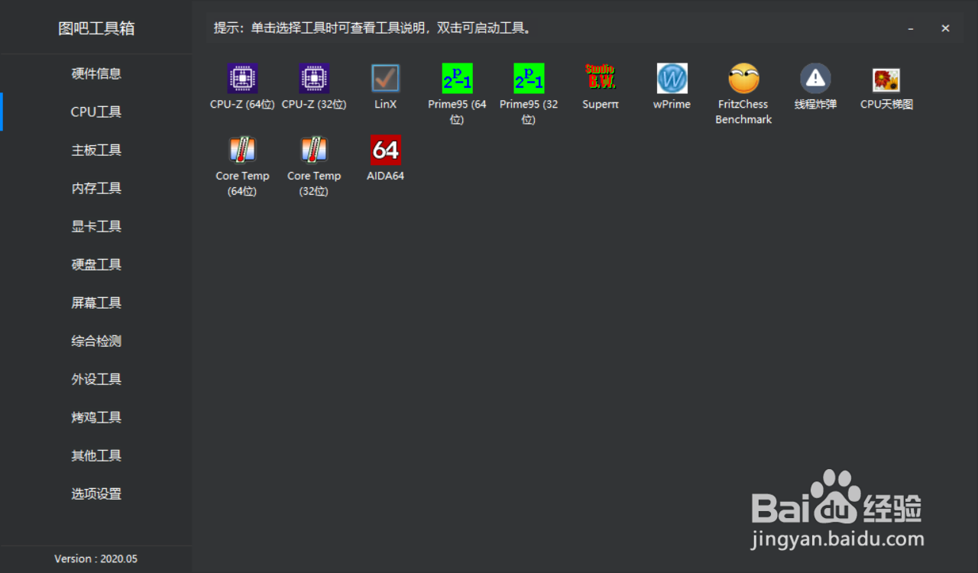Select the Prime95 (32位) icon
The height and width of the screenshot is (573, 978).
pyautogui.click(x=529, y=78)
